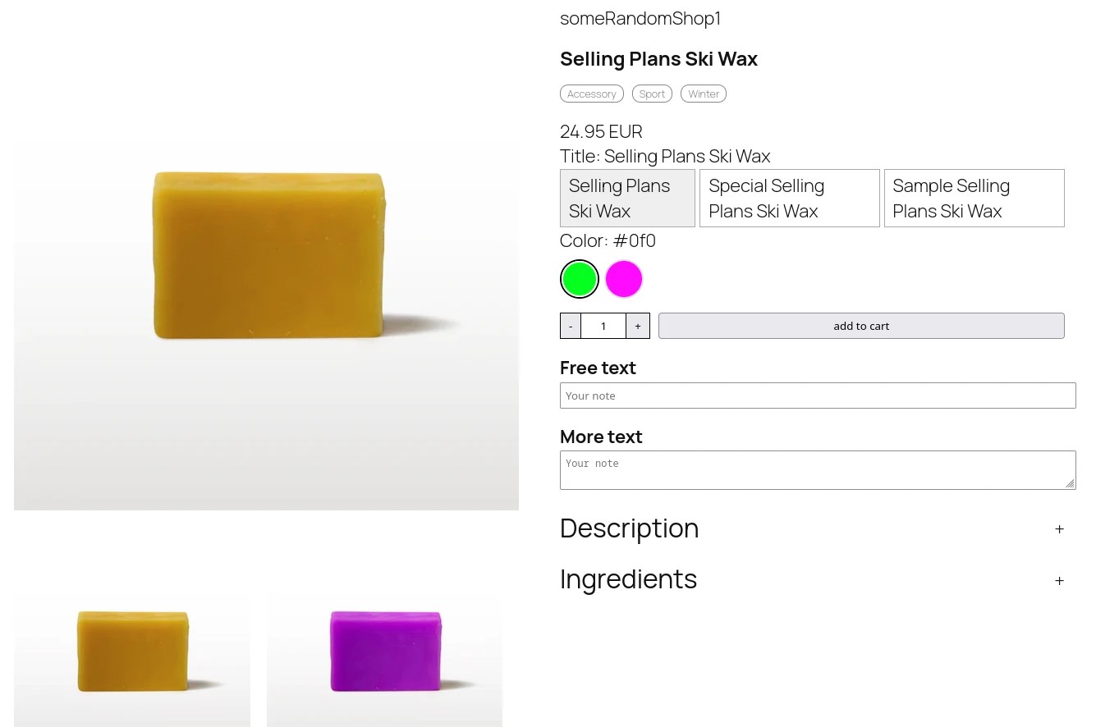
Task: Choose the magenta color option
Action: pyautogui.click(x=623, y=279)
